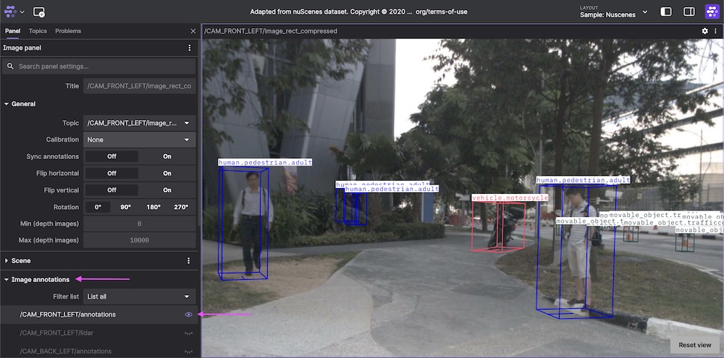
Task: Switch to the Topics tab
Action: point(38,31)
